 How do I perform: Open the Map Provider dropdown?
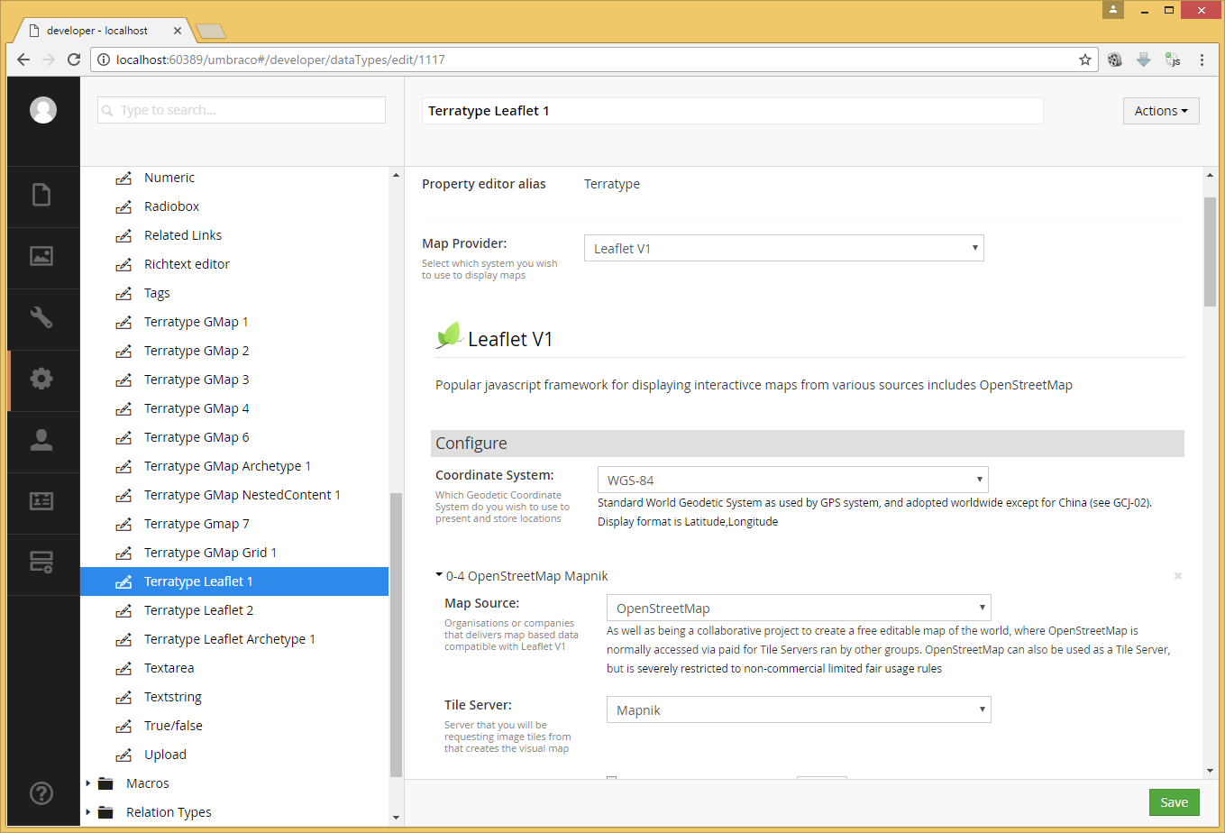[784, 249]
